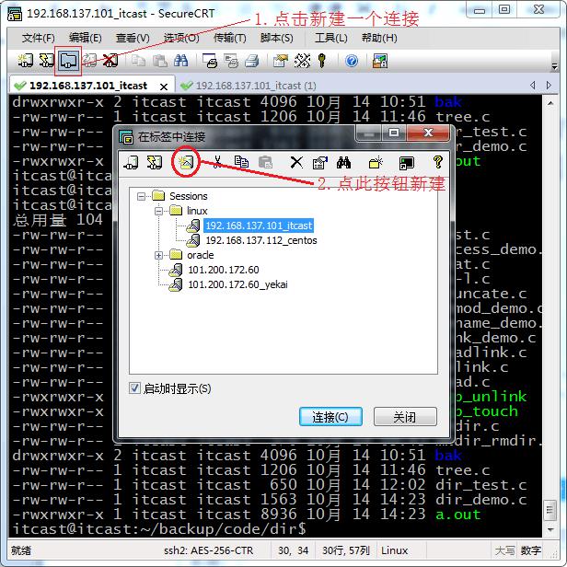
Task: Collapse the linux folder node
Action: (x=158, y=211)
